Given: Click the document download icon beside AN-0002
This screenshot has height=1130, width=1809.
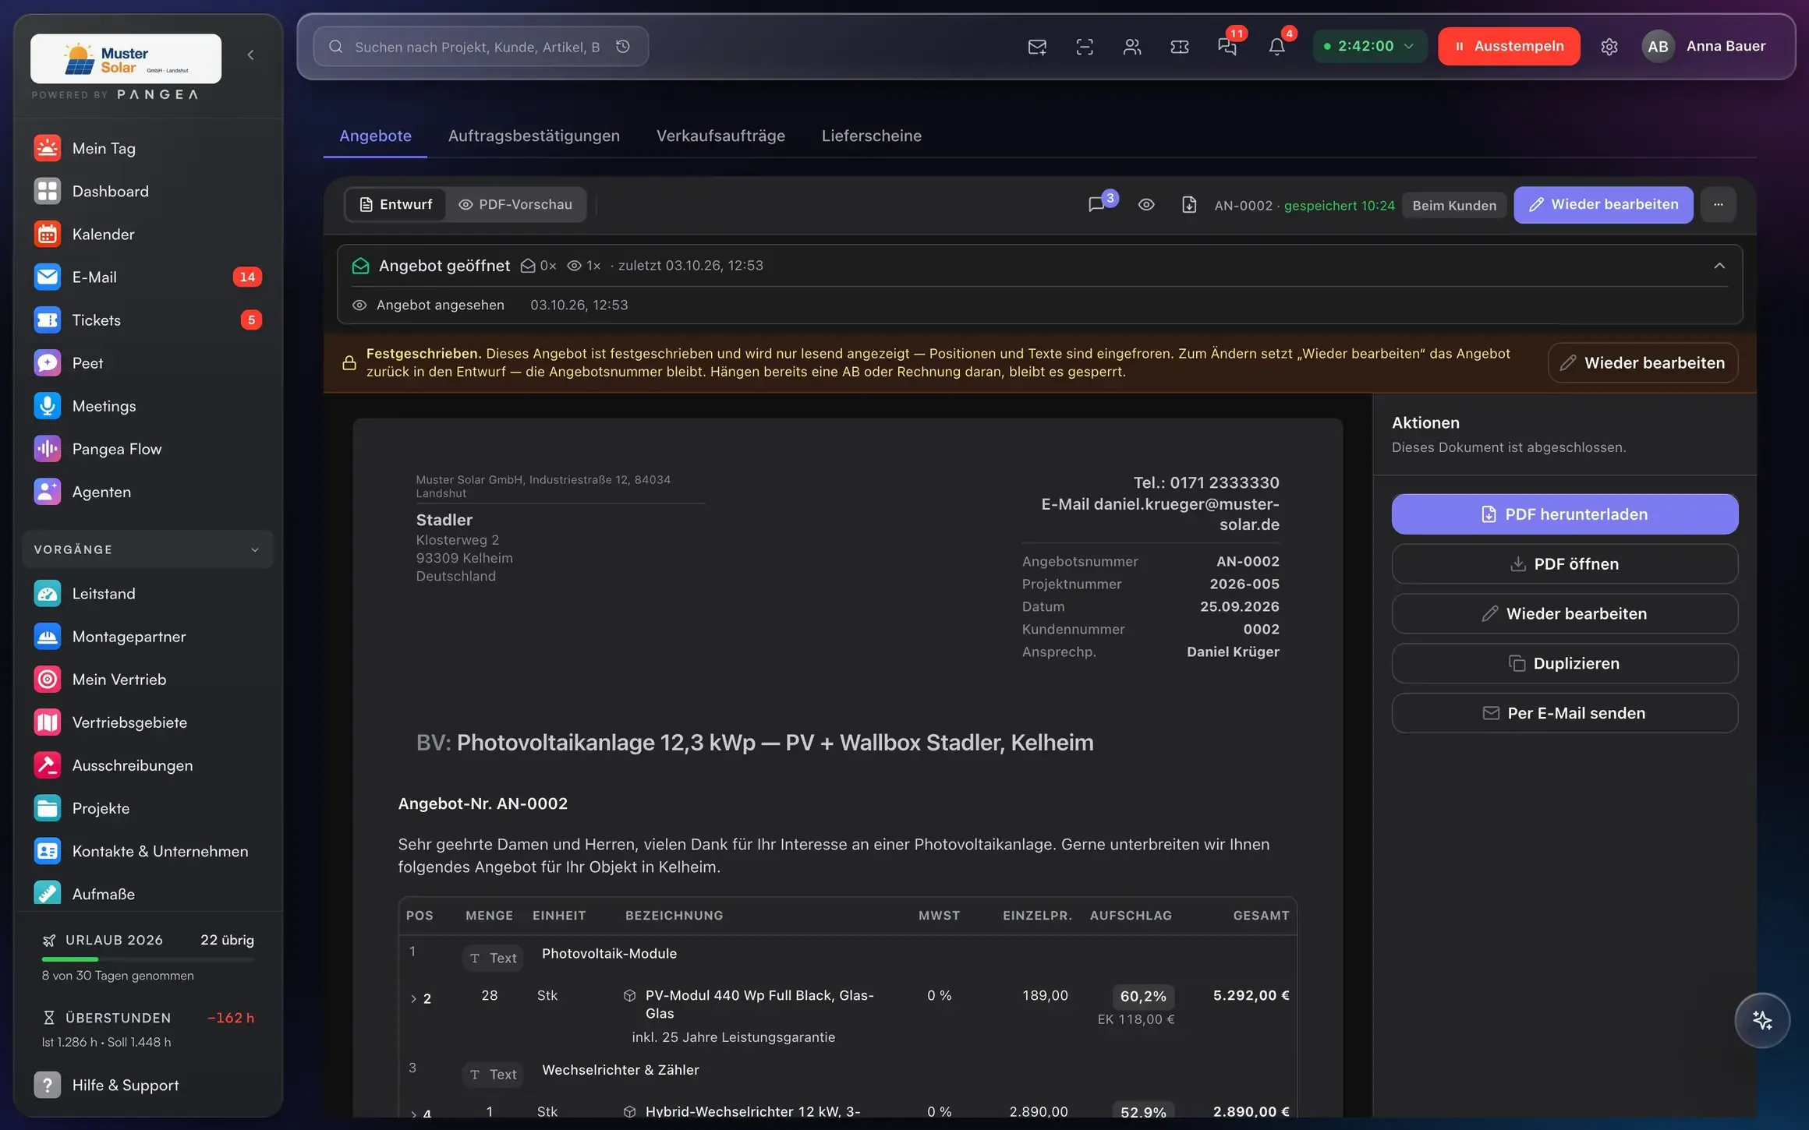Looking at the screenshot, I should pos(1188,204).
